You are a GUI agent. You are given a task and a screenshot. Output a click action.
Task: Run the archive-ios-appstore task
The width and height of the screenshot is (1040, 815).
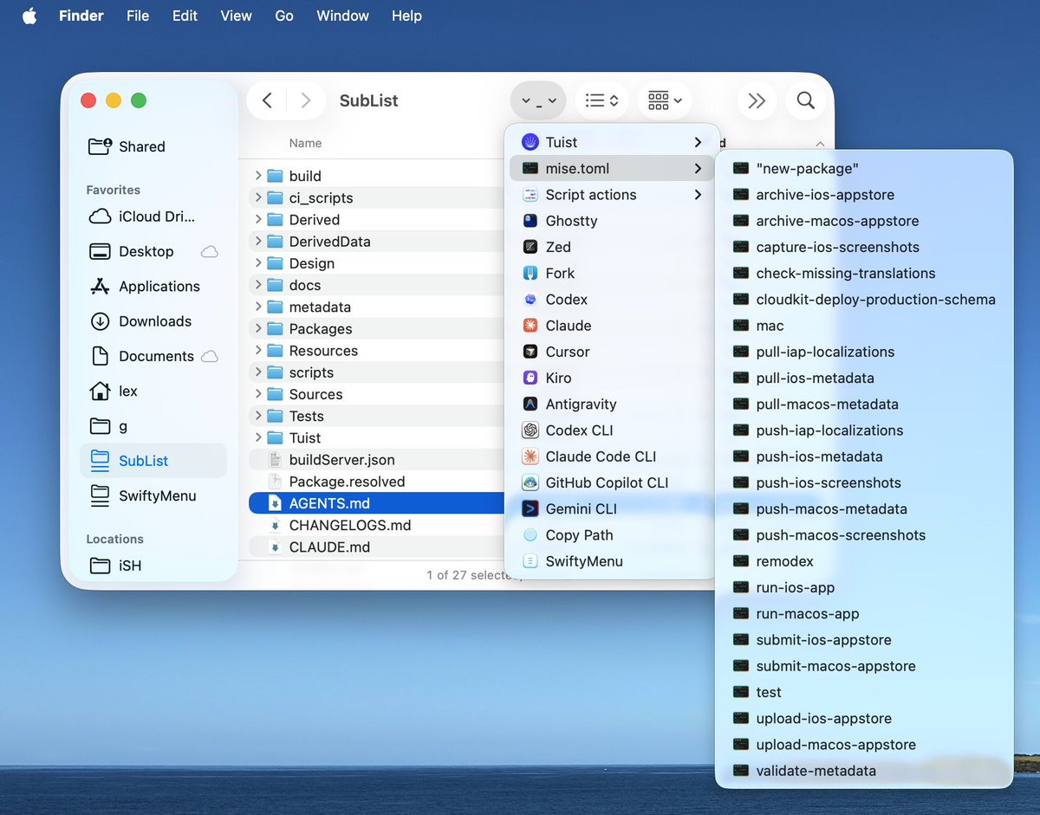(864, 195)
